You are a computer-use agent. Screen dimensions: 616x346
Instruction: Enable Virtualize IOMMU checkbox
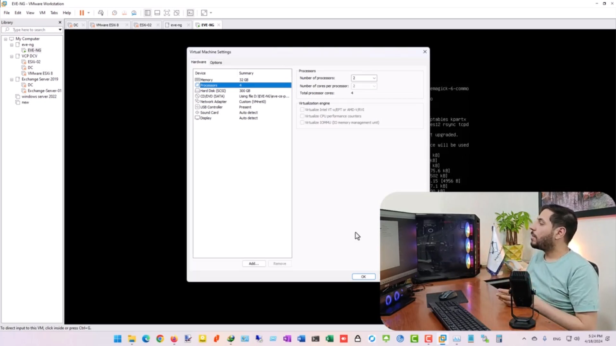point(302,122)
